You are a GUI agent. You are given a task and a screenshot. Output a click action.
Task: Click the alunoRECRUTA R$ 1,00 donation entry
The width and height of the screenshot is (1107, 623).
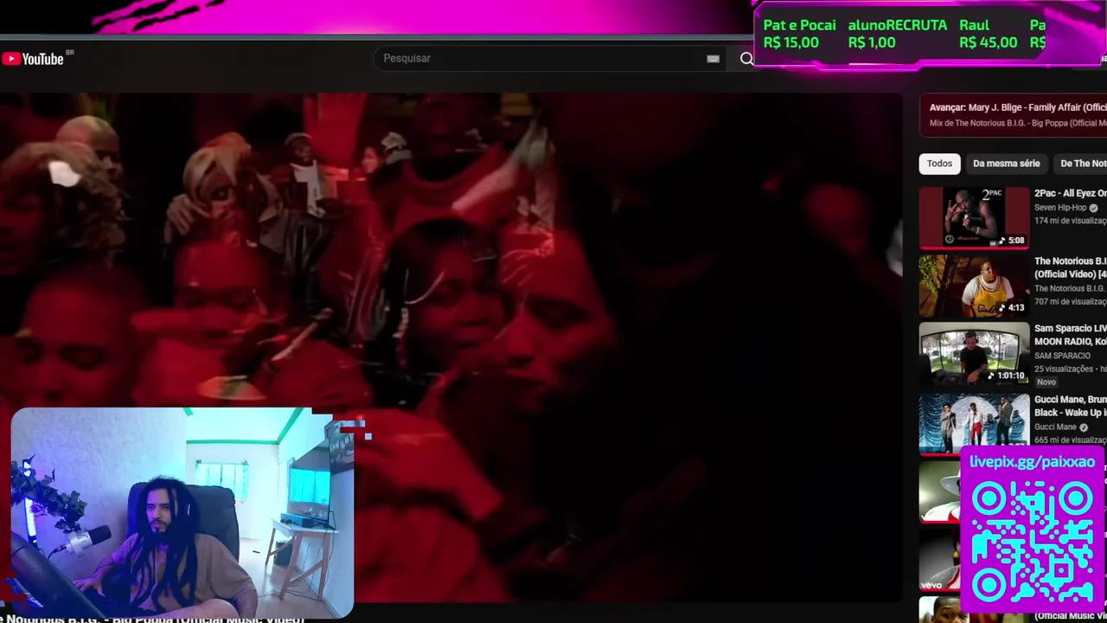(897, 34)
